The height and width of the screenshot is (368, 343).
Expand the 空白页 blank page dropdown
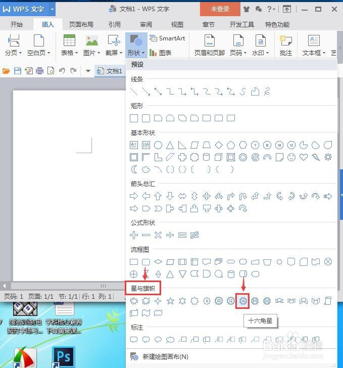point(39,45)
